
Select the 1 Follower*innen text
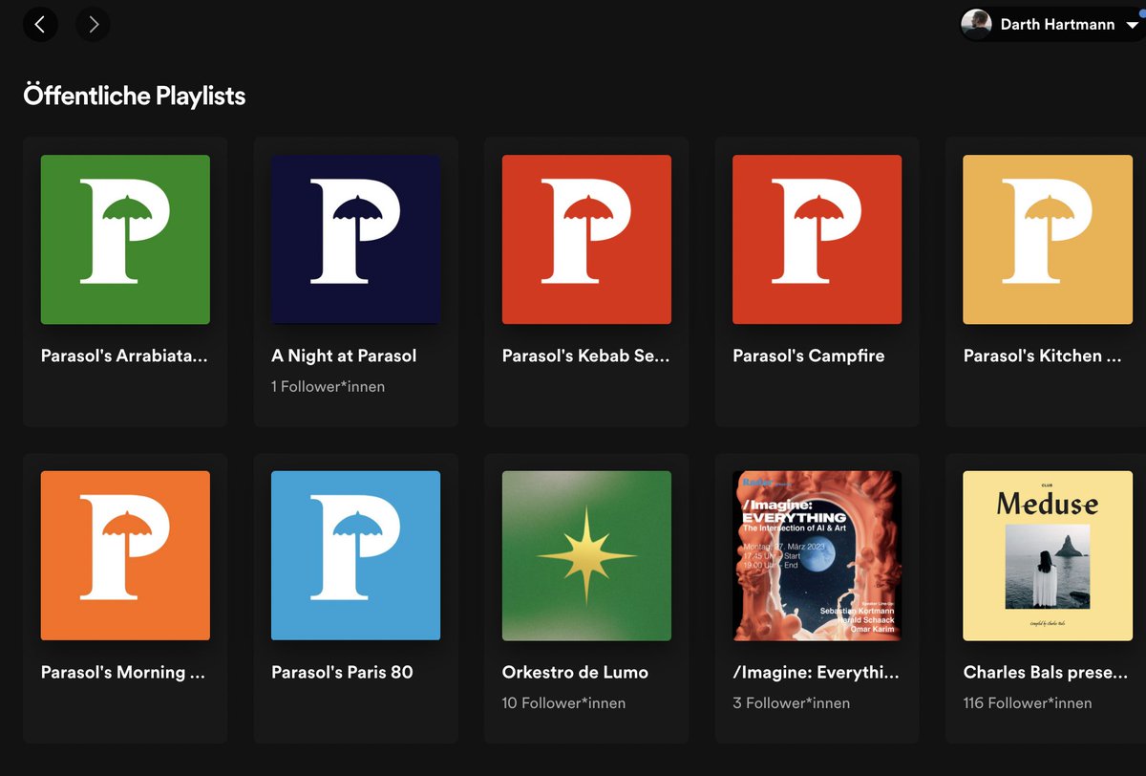pos(329,387)
